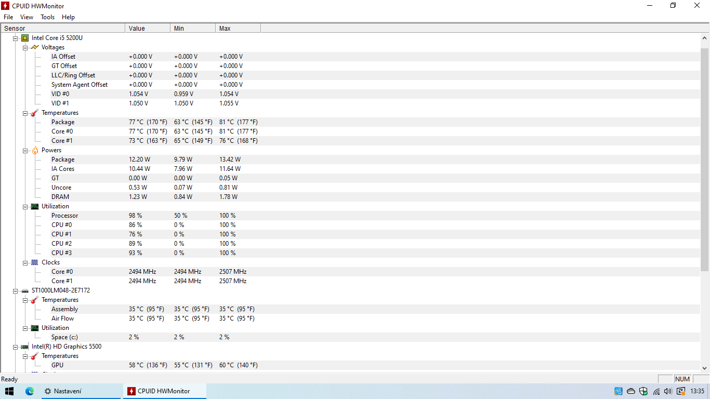Click the volume icon in system tray
This screenshot has height=399, width=710.
668,391
